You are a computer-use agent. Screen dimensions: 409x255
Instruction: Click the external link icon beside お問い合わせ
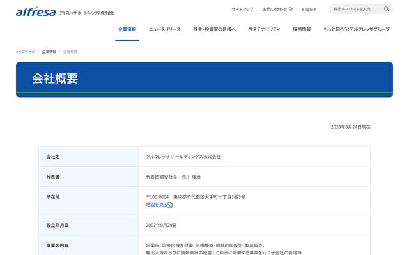(x=291, y=9)
